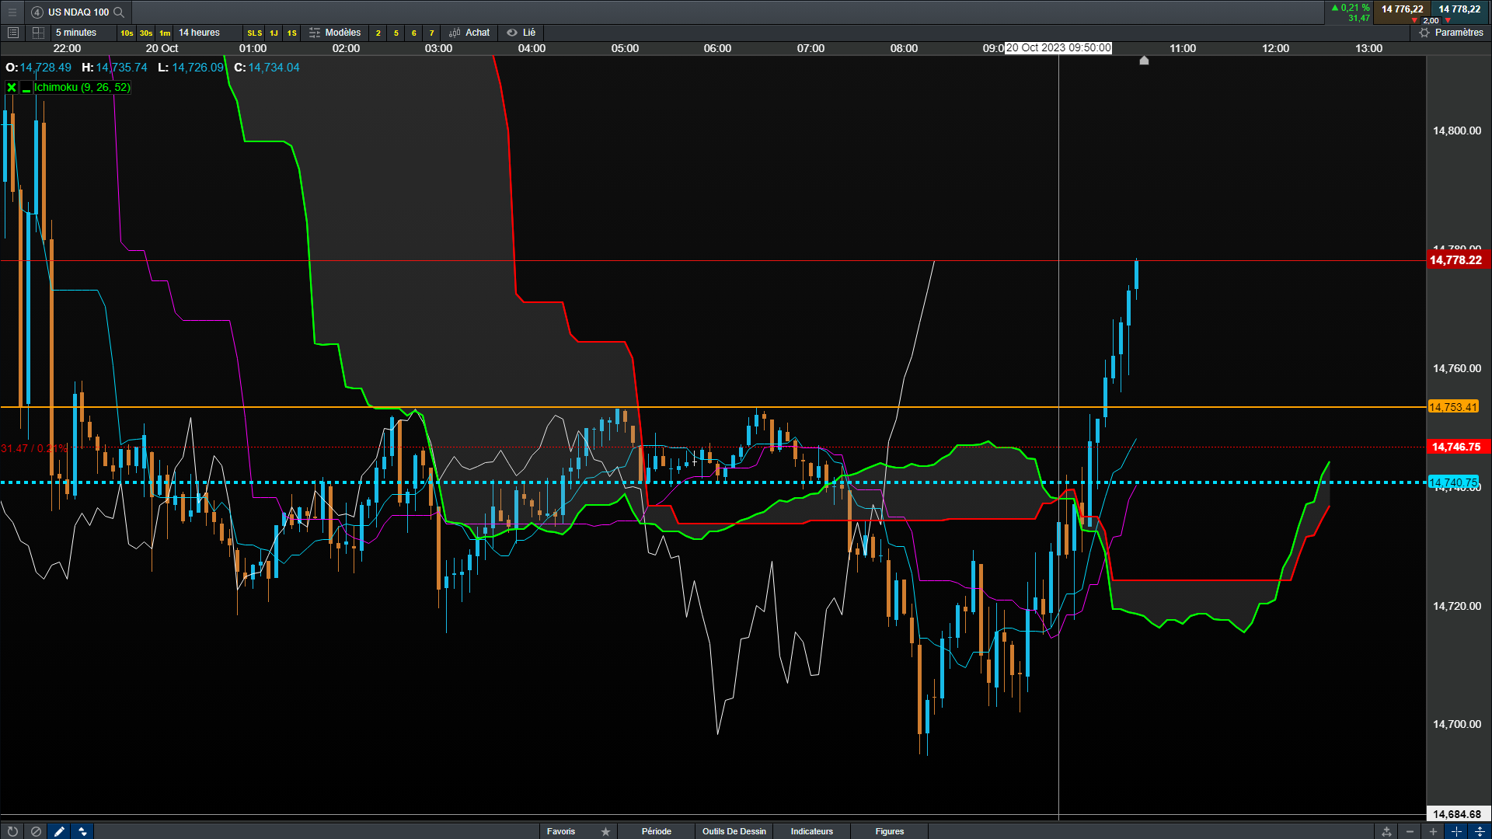Open the list view icon
The width and height of the screenshot is (1492, 839).
pyautogui.click(x=12, y=33)
